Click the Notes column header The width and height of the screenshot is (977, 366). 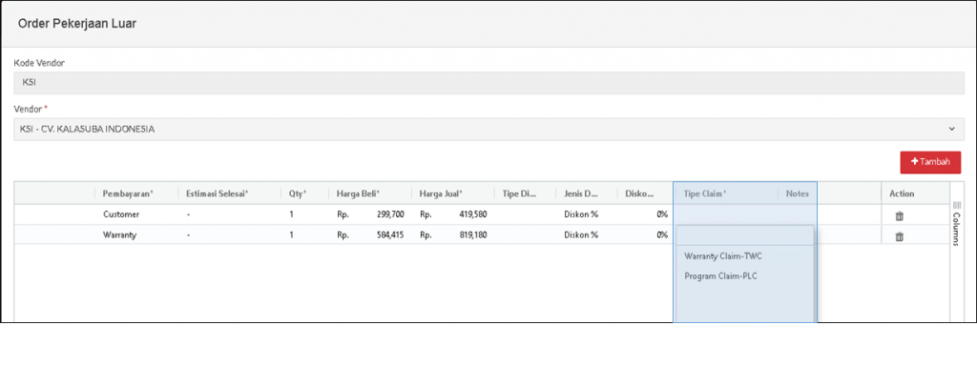(x=798, y=193)
